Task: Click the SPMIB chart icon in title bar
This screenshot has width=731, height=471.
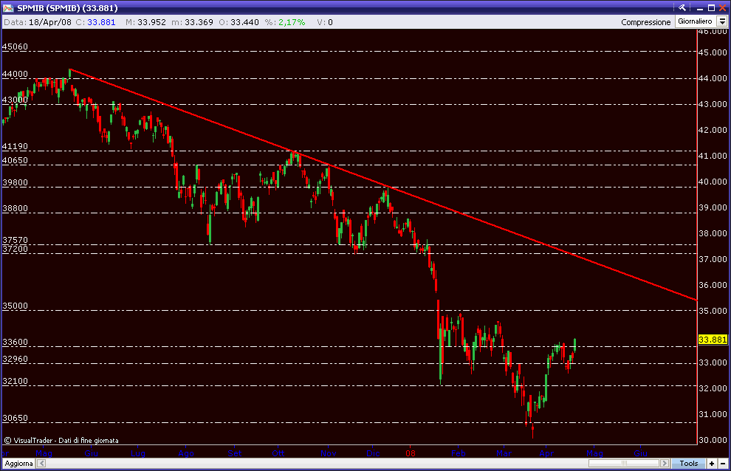Action: (x=8, y=7)
